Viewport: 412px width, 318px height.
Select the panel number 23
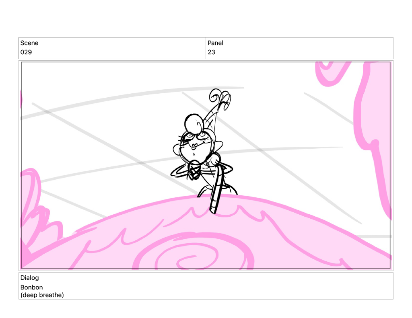(x=211, y=52)
